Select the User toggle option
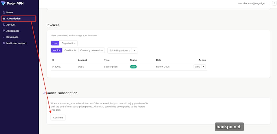Viewport: 277px width, 134px height. pyautogui.click(x=55, y=43)
